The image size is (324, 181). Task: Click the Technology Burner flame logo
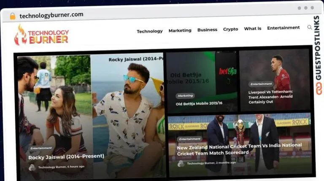point(20,35)
